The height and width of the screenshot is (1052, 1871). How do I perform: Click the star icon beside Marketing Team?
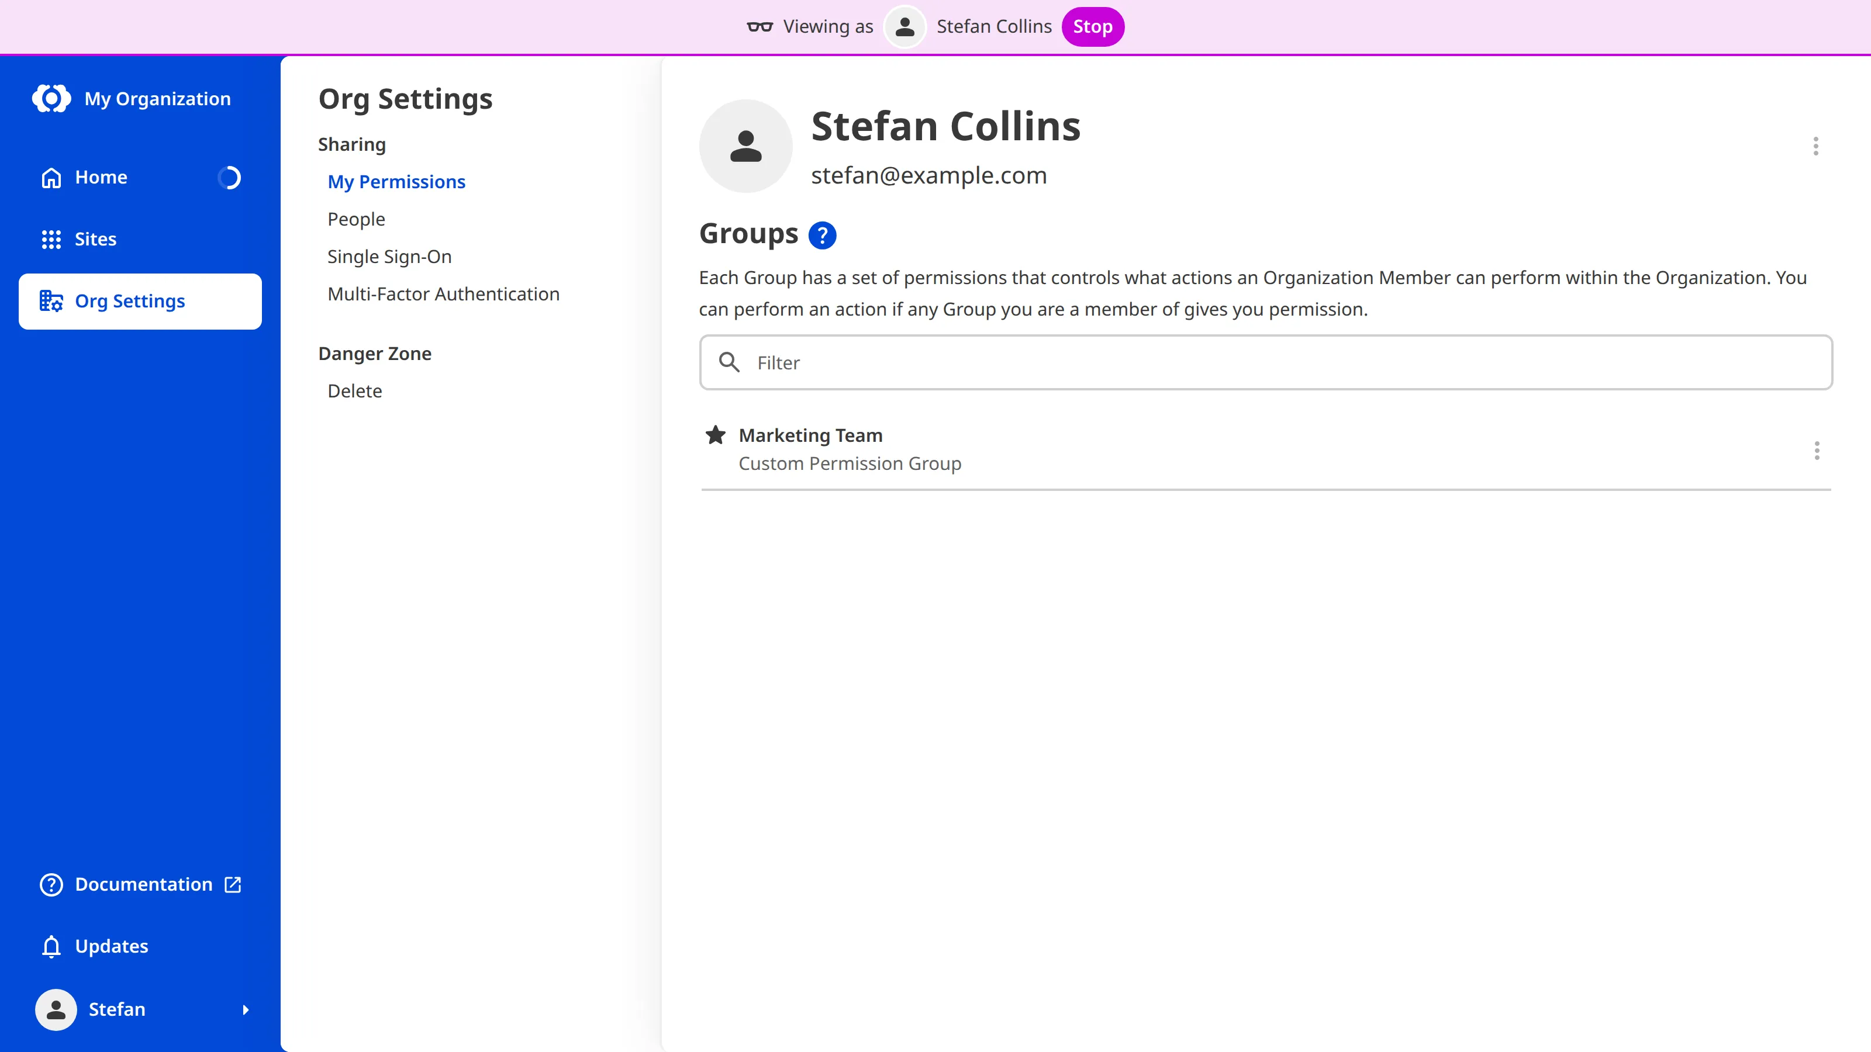pyautogui.click(x=716, y=435)
